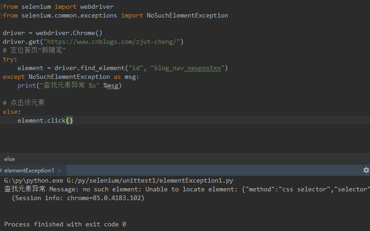This screenshot has height=231, width=370.
Task: Click the element.click() statement
Action: point(45,120)
